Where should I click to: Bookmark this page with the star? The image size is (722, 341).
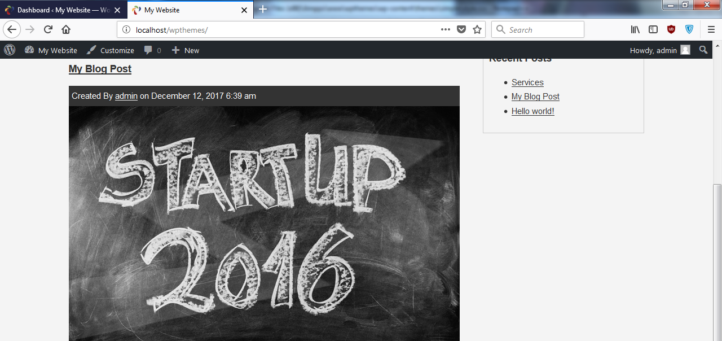pyautogui.click(x=477, y=29)
